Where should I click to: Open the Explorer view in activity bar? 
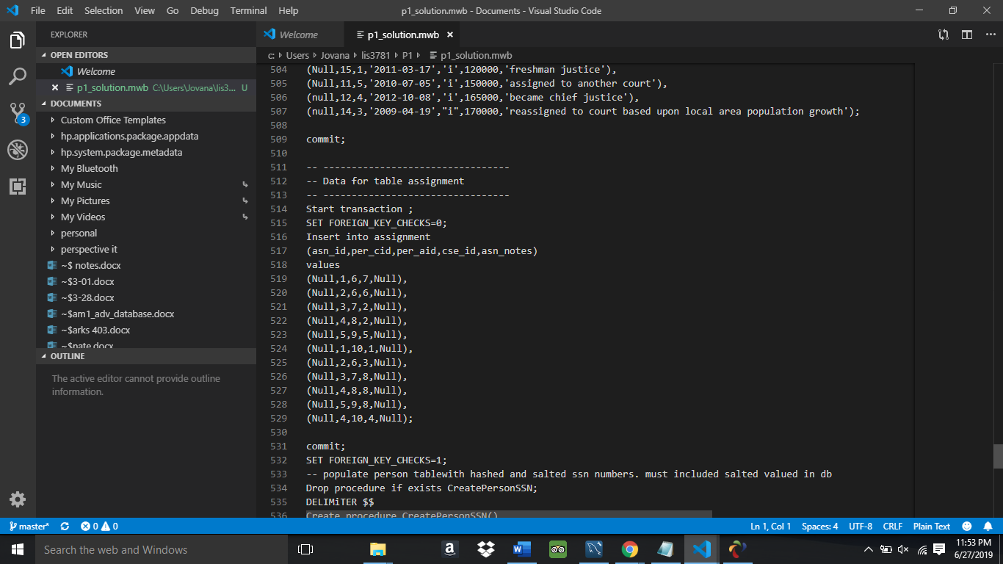point(18,40)
